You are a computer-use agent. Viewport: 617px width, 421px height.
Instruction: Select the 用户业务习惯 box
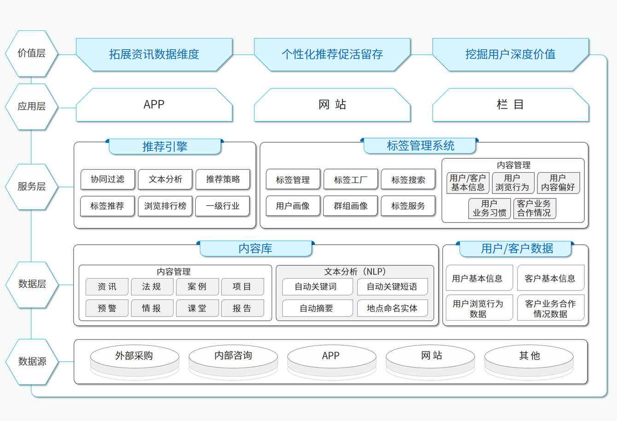pos(489,208)
